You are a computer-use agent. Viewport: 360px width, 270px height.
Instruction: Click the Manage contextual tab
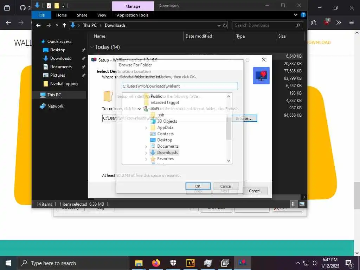point(133,6)
